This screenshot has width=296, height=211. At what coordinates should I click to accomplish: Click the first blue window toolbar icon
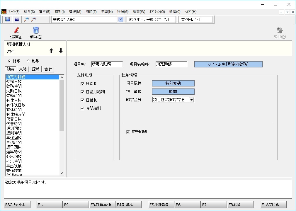point(8,19)
